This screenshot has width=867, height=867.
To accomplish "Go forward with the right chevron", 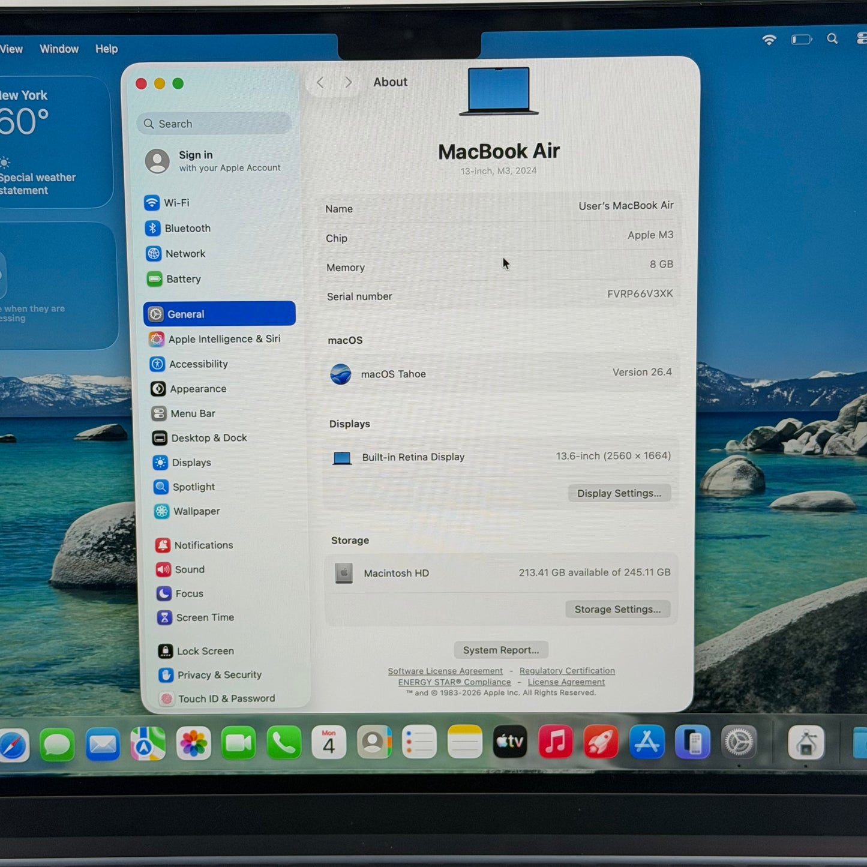I will (349, 82).
